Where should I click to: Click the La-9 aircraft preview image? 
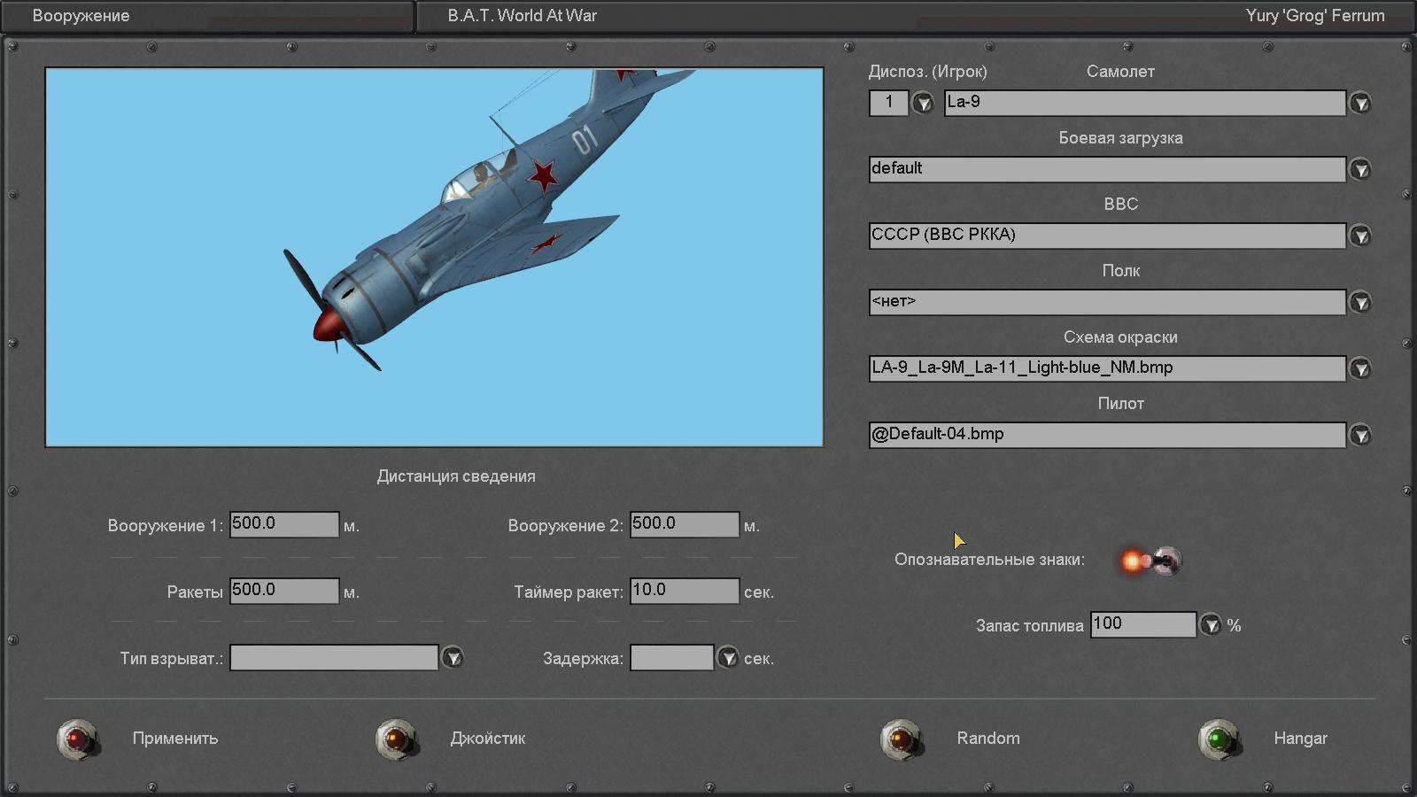434,257
